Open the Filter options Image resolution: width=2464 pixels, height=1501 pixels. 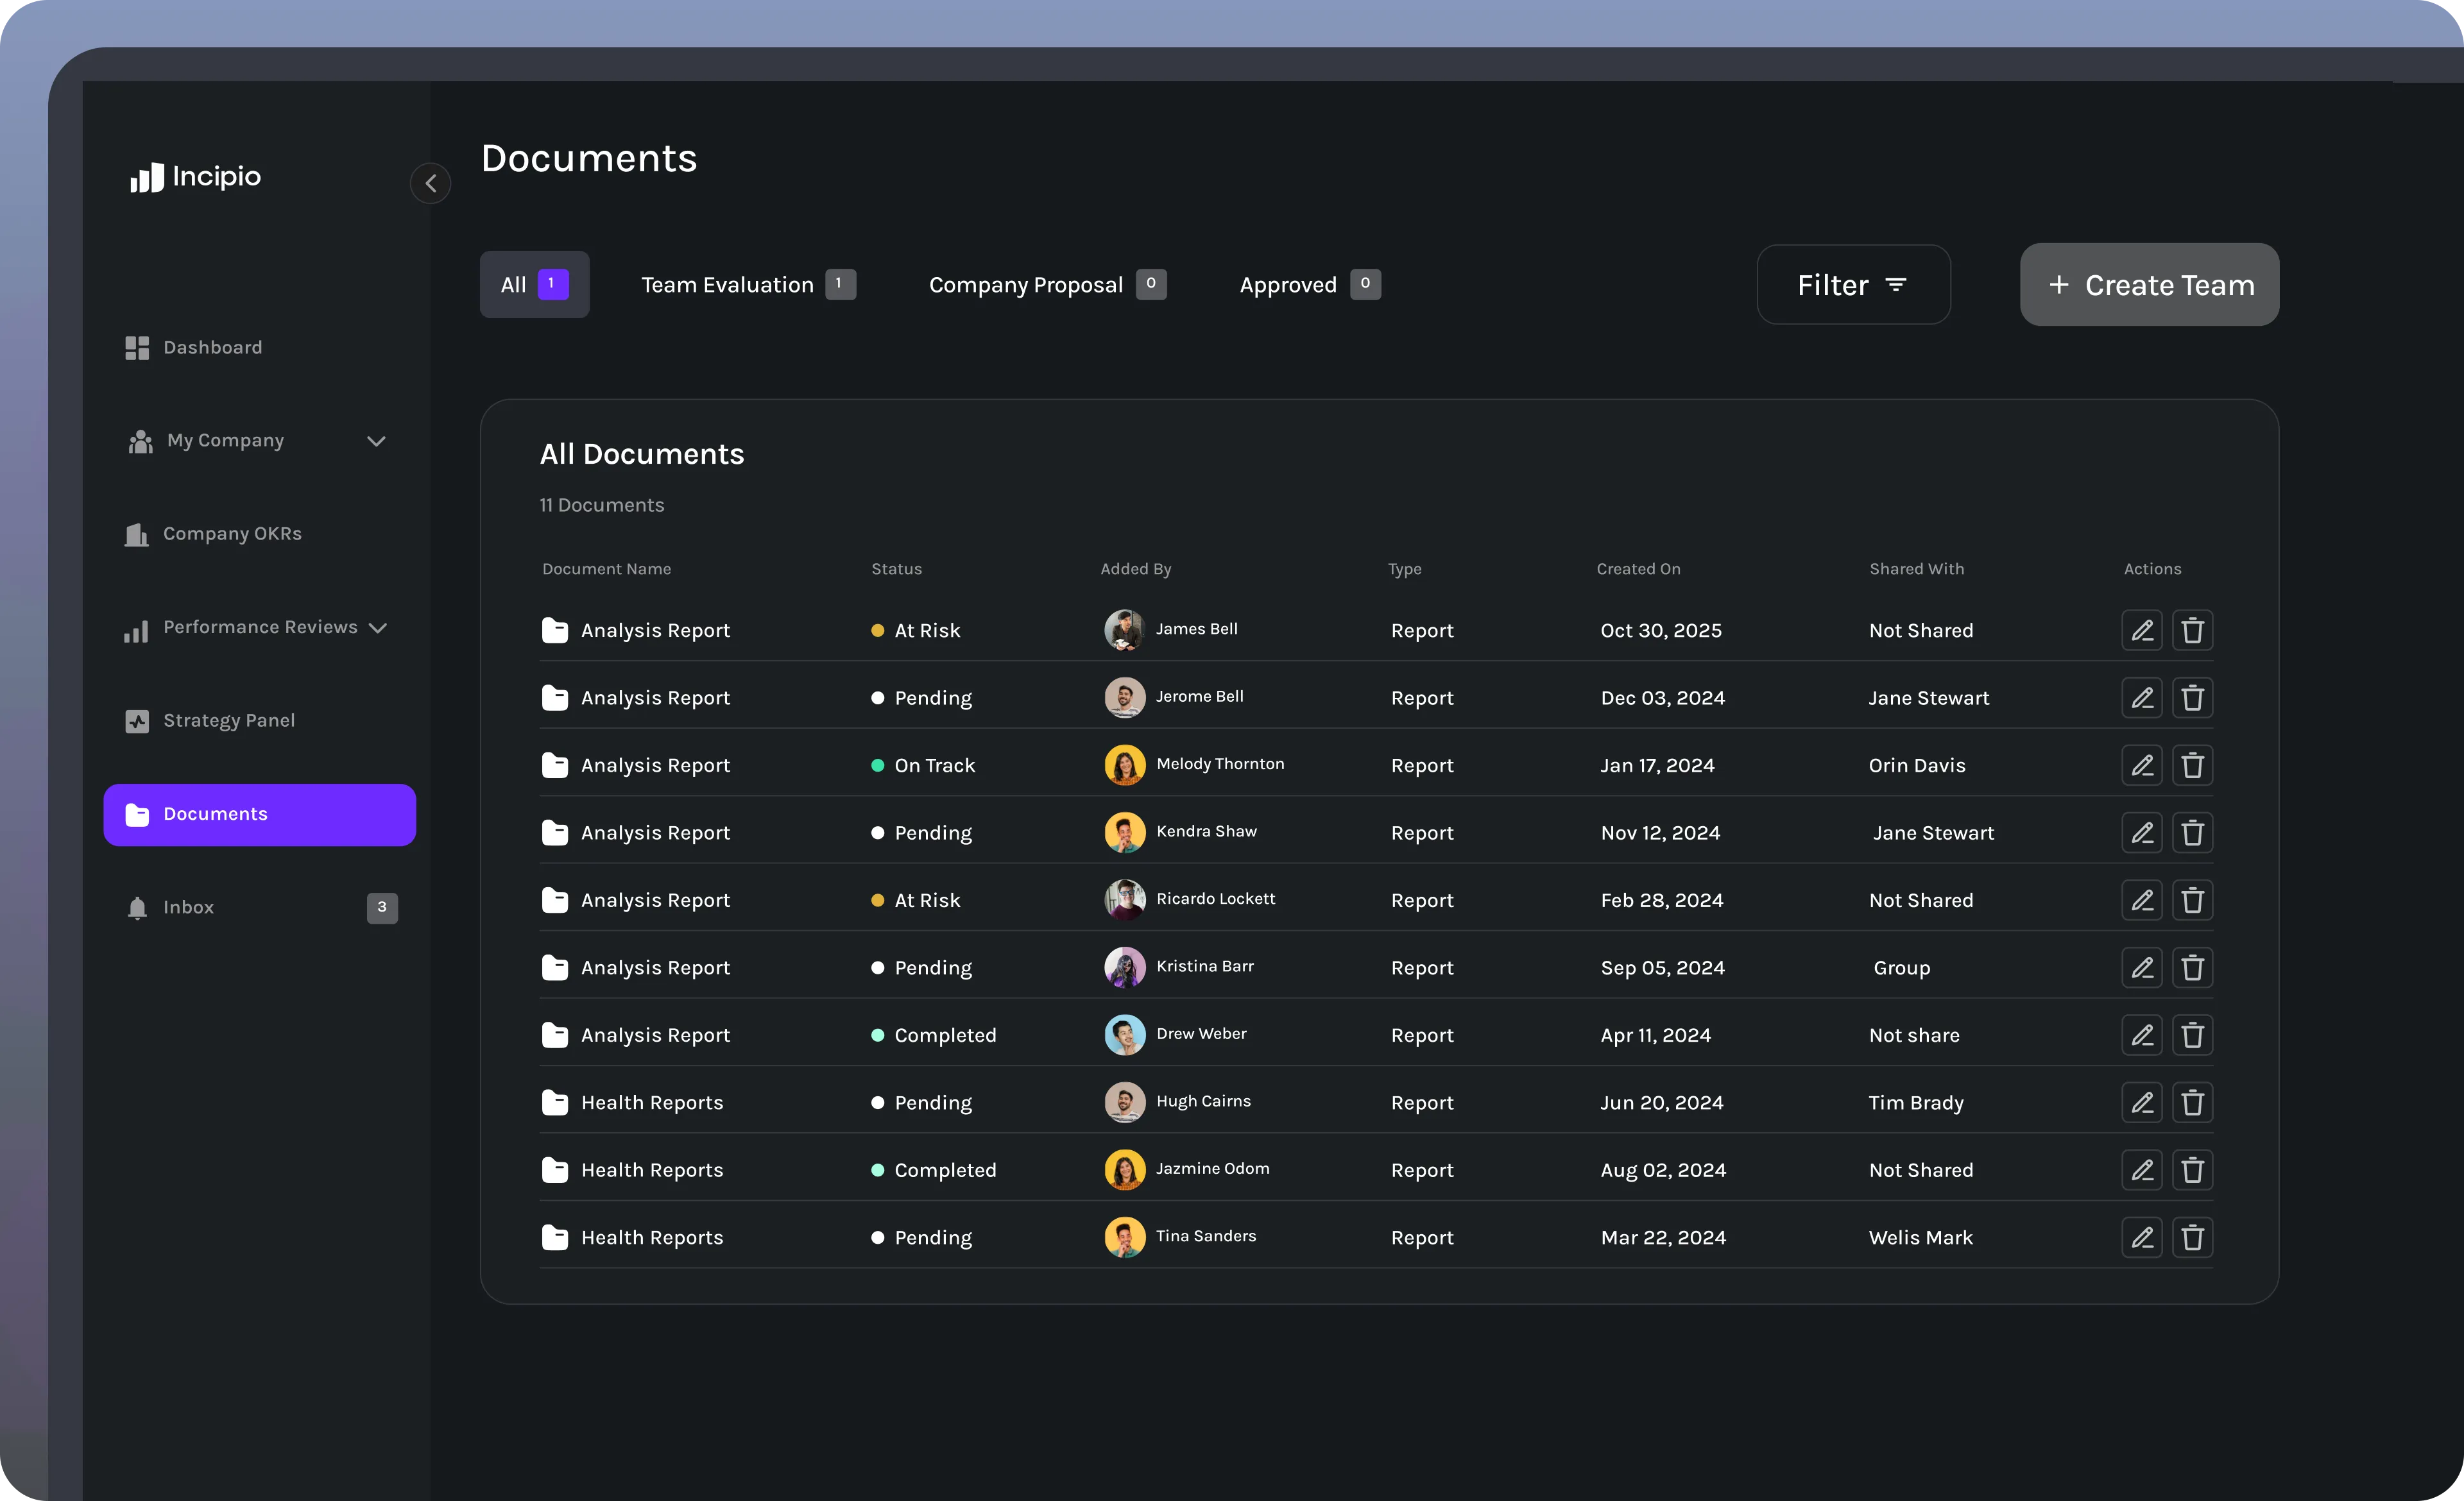point(1852,285)
